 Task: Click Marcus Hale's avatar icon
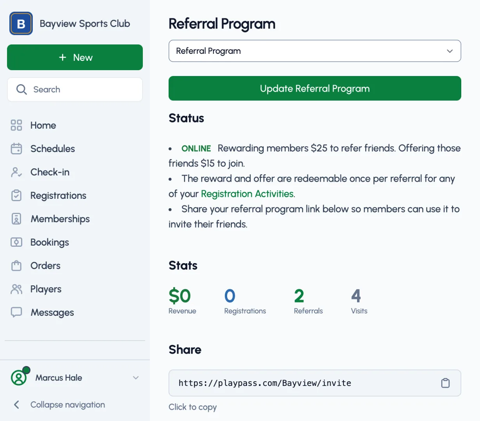coord(19,377)
